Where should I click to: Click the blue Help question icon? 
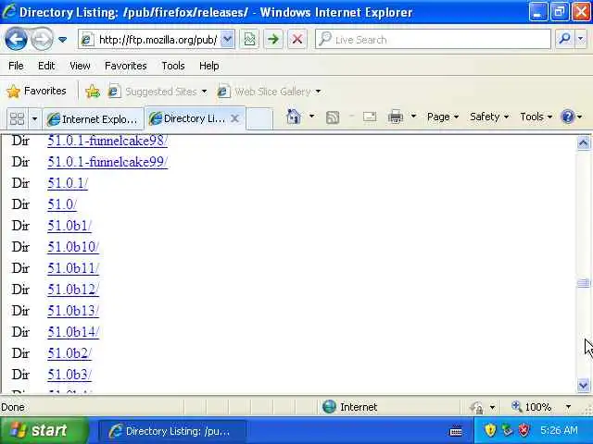(568, 117)
